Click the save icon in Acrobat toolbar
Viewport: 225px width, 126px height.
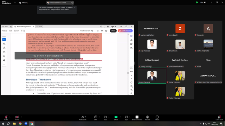[x=98, y=31]
